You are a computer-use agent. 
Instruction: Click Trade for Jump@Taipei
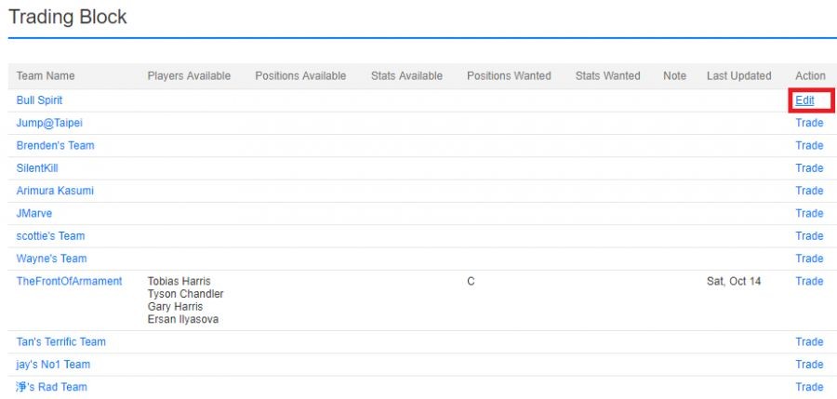tap(809, 123)
